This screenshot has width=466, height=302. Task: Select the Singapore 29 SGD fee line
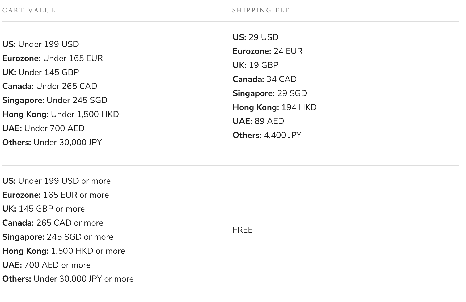269,93
